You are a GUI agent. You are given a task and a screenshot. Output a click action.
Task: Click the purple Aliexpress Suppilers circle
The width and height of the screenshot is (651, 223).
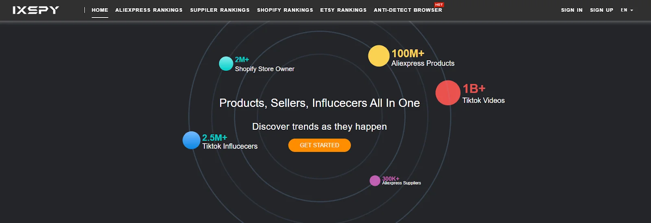[x=375, y=181]
